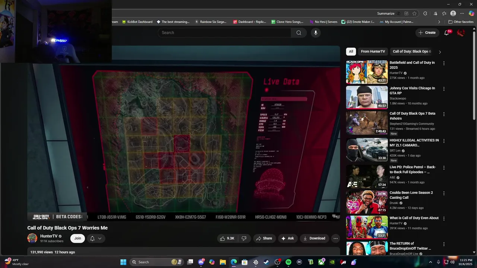Click the Create button

pos(427,33)
